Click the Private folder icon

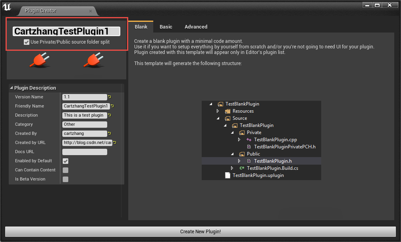click(x=242, y=133)
